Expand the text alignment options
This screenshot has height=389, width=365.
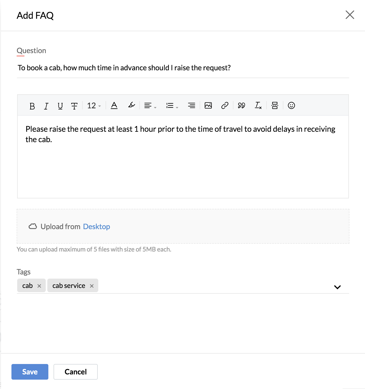(x=150, y=105)
